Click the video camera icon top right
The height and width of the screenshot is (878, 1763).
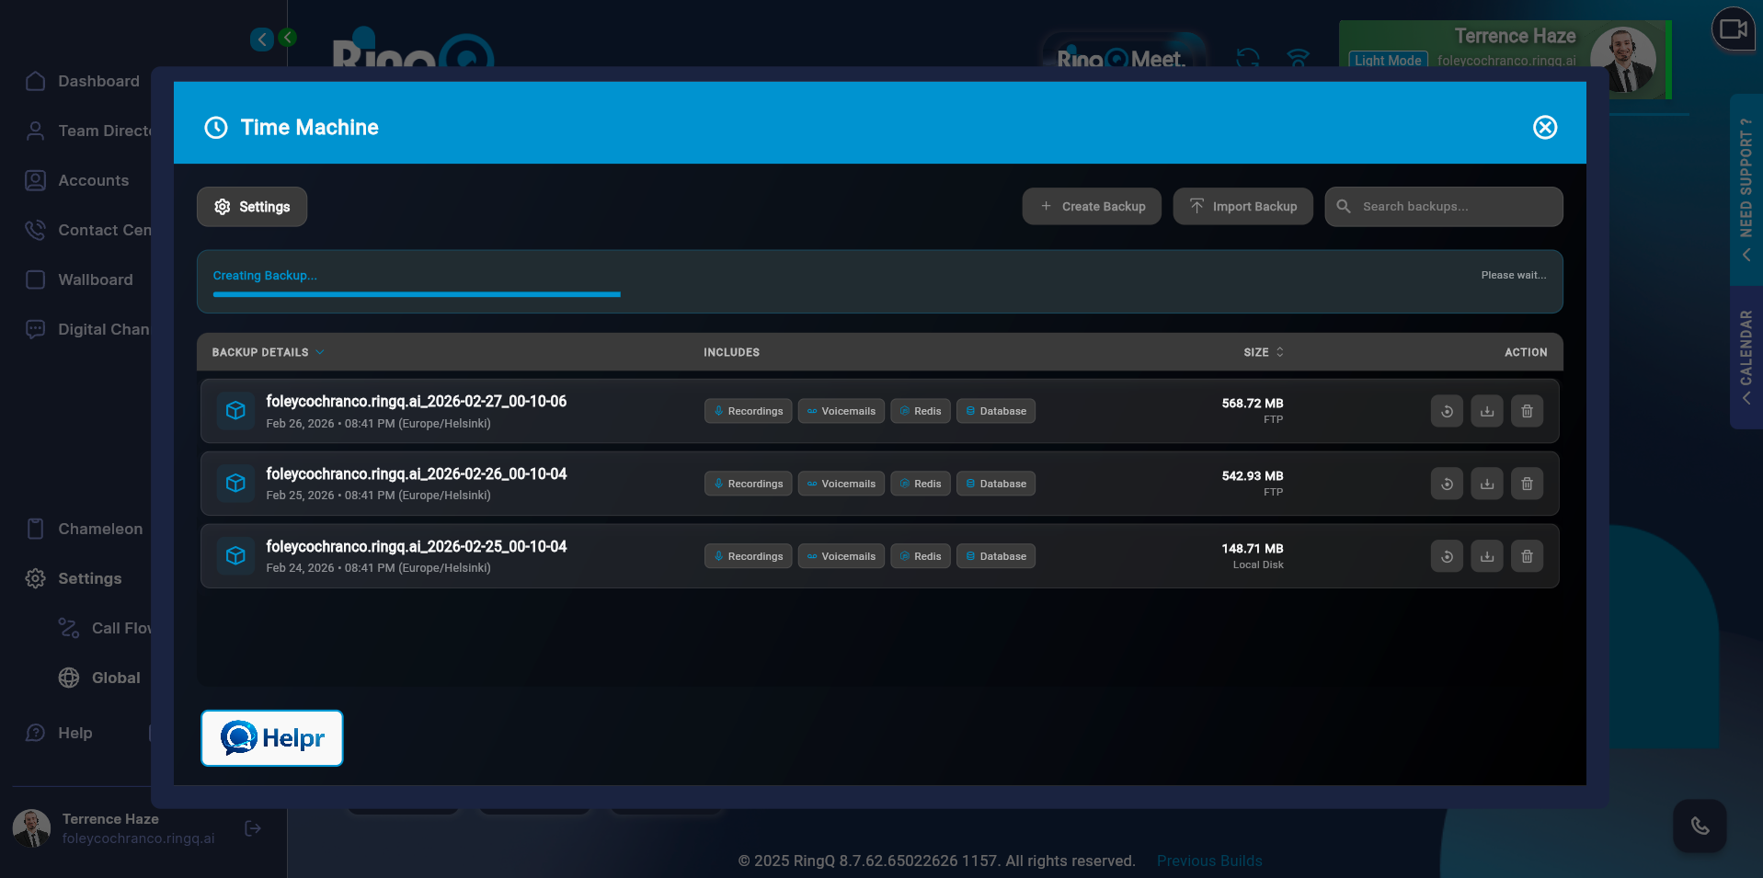pos(1733,30)
